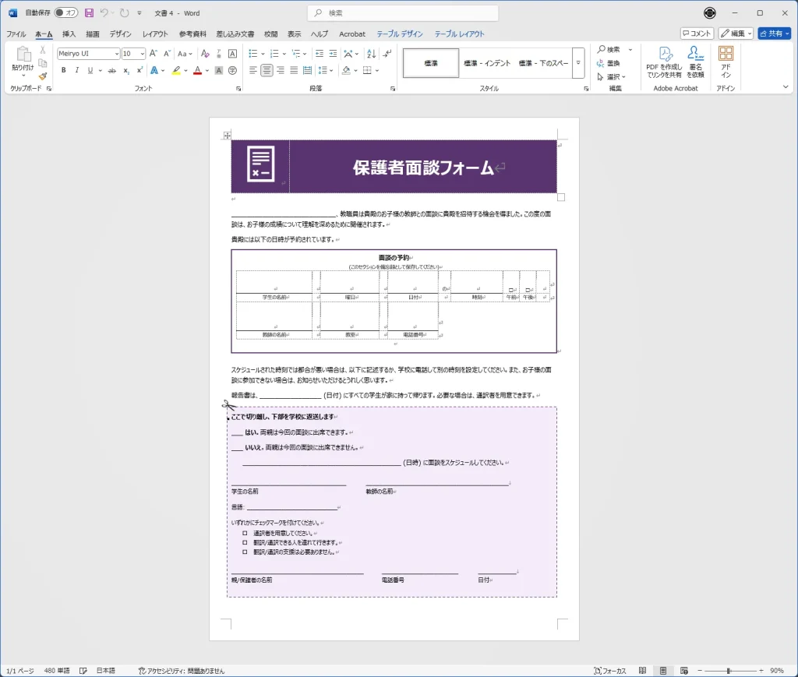Toggle italic formatting

point(76,70)
